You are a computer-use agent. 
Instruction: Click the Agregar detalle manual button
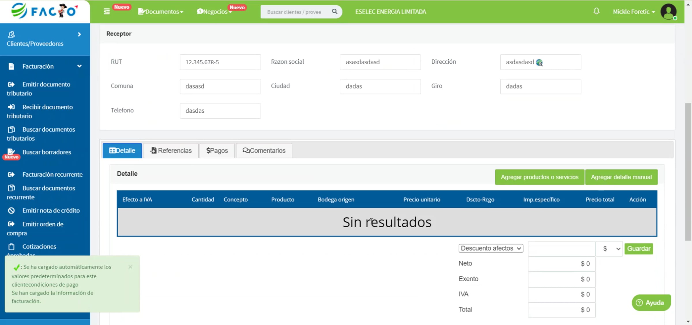coord(621,177)
